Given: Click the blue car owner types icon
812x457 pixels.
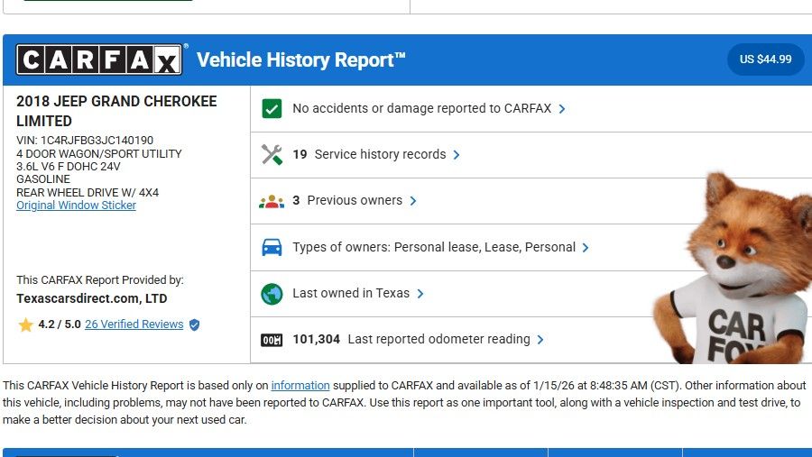Looking at the screenshot, I should pos(272,248).
